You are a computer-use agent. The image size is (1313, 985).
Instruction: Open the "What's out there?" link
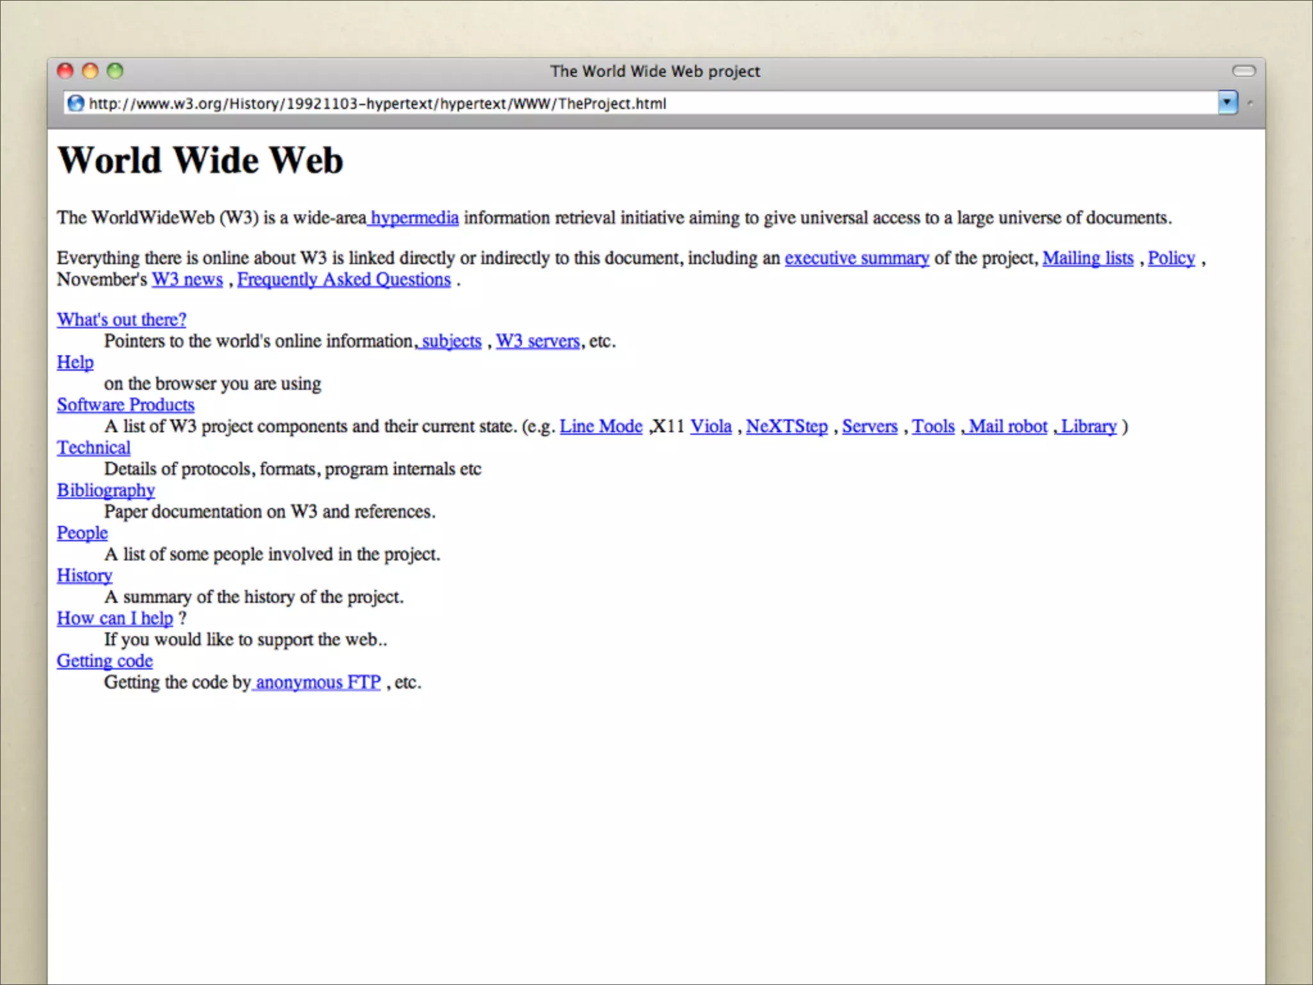121,319
